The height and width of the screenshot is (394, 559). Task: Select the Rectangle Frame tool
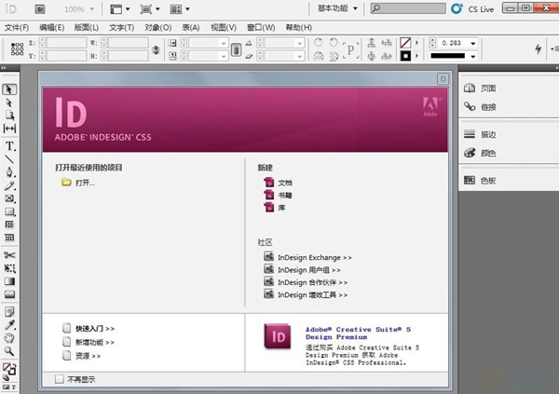(9, 198)
